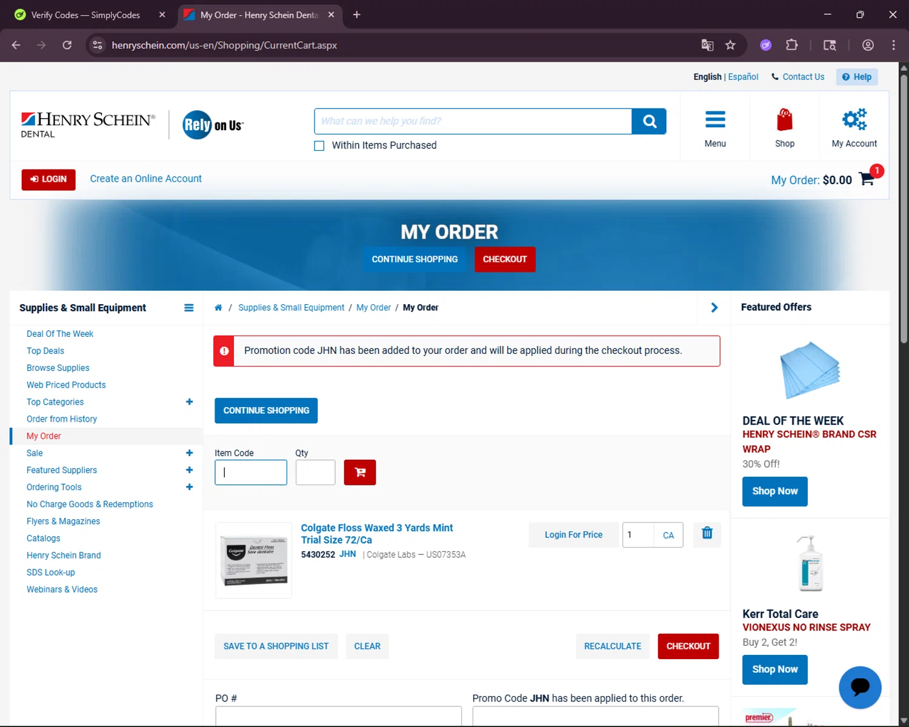Click the breadcrumb right chevron arrow

[714, 308]
